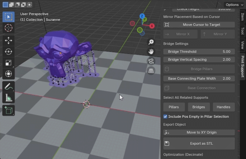Click Export as STL button
This screenshot has height=159, width=246.
coord(199,143)
